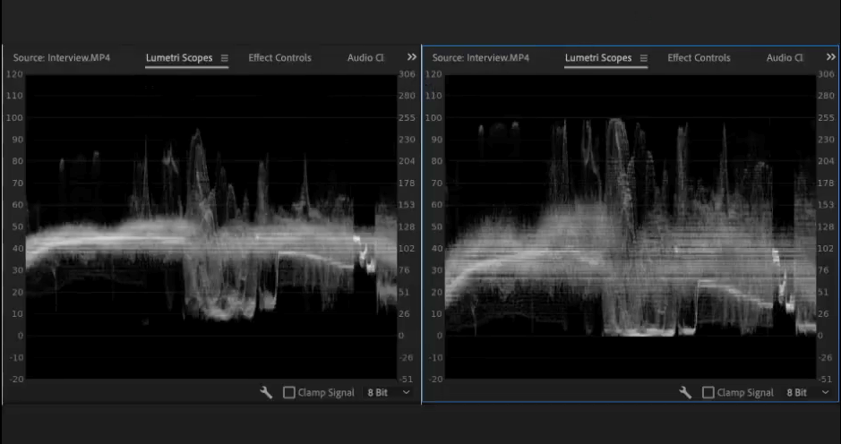Switch to the Audio Cl tab in right panel
This screenshot has width=841, height=444.
coord(785,58)
